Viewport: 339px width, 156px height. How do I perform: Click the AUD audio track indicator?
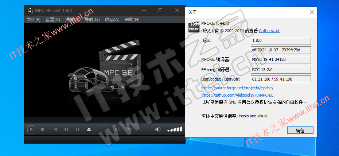118,129
